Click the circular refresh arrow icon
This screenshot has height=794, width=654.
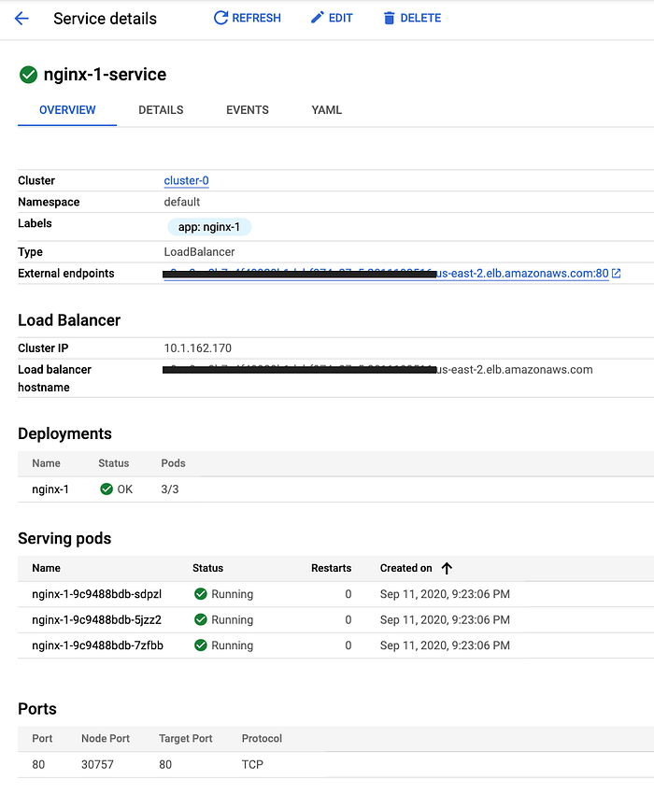(220, 19)
